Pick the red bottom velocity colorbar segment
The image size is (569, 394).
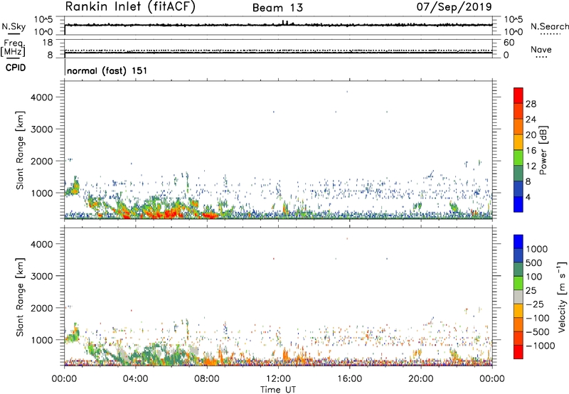point(519,352)
